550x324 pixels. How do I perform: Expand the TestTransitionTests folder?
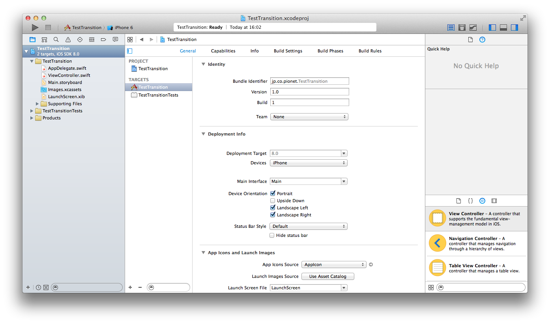pyautogui.click(x=32, y=111)
